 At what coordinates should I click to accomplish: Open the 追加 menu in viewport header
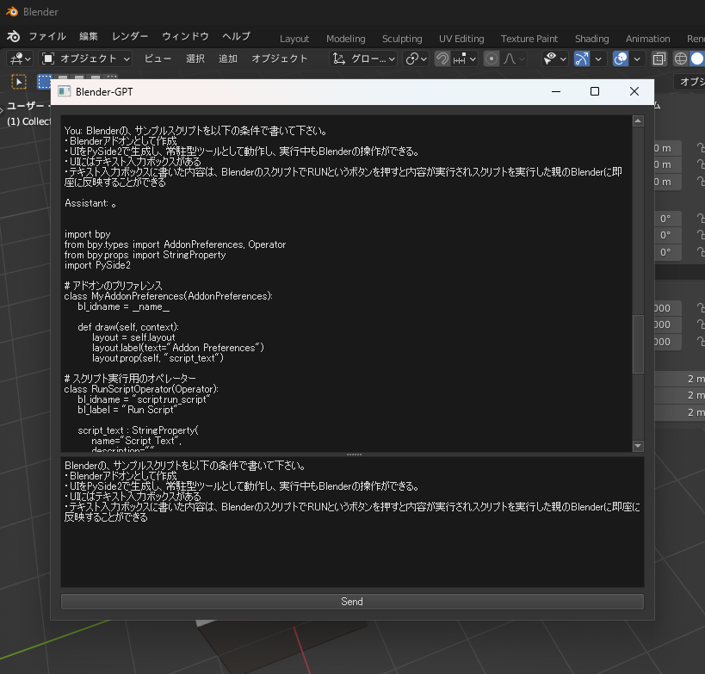228,59
